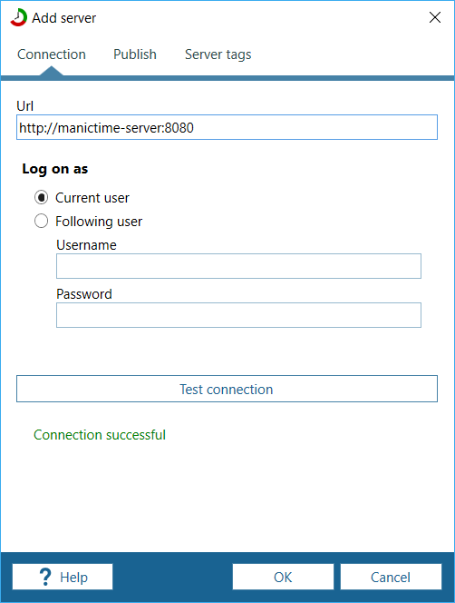Switch to the Connection tab
This screenshot has height=603, width=455.
(x=52, y=54)
